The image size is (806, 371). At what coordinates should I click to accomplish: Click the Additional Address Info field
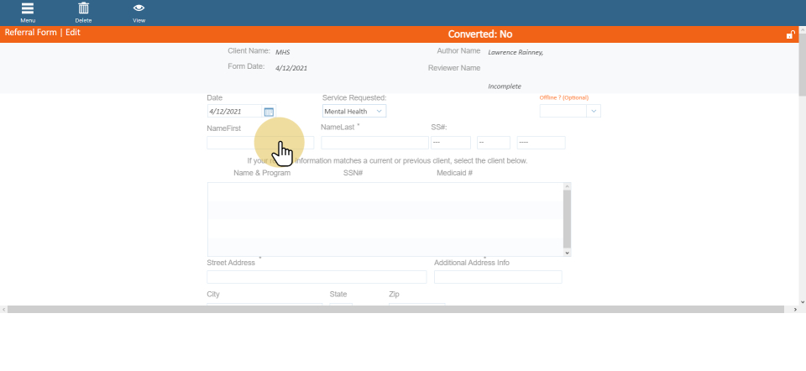pos(498,277)
